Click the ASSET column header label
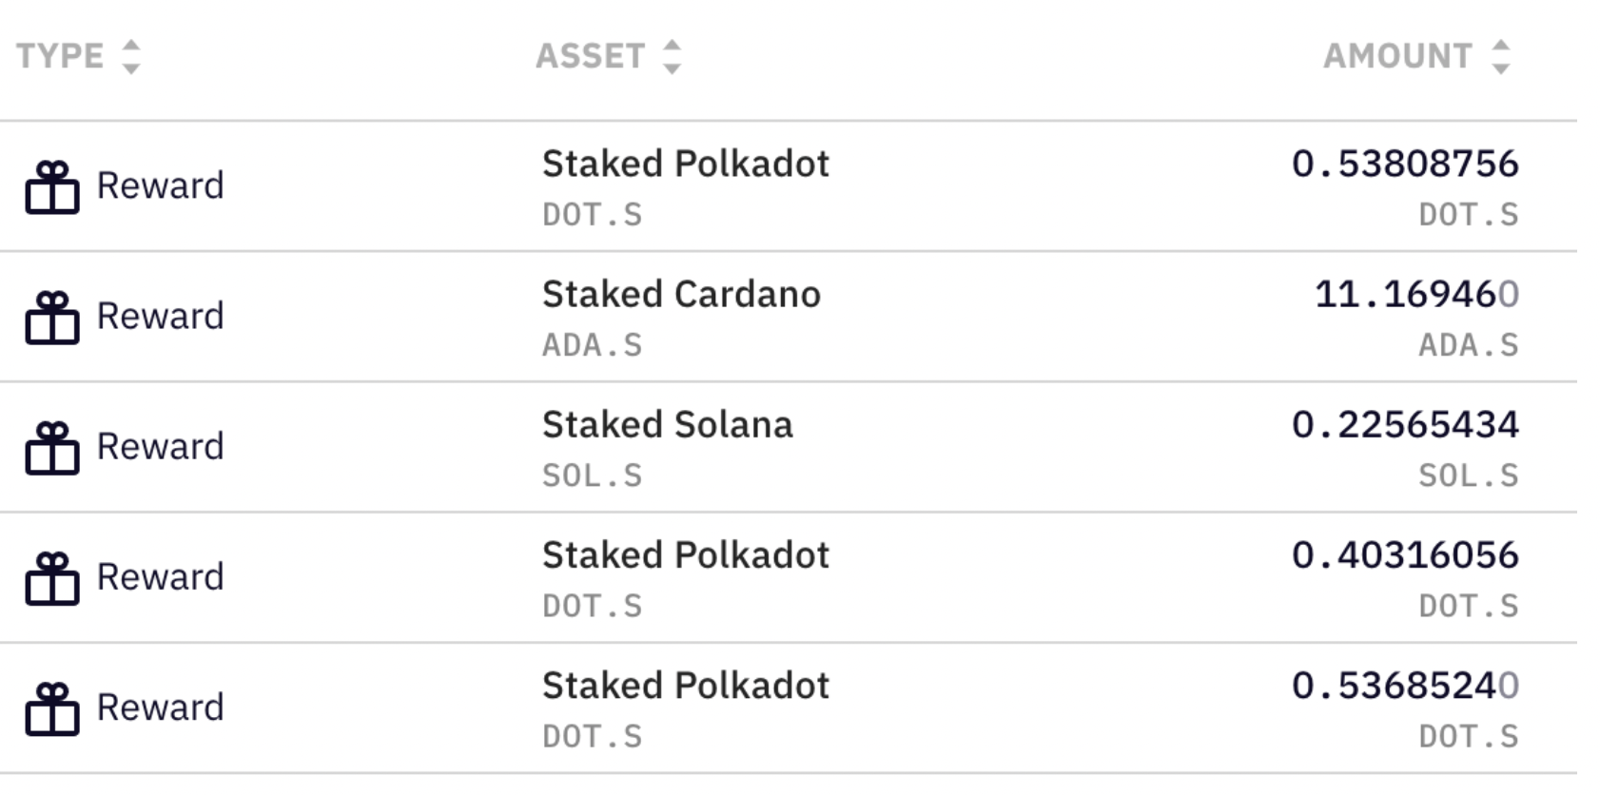 click(591, 56)
